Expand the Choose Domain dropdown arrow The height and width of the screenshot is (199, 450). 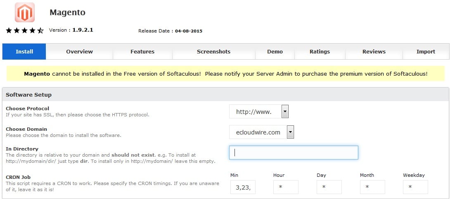pos(290,132)
